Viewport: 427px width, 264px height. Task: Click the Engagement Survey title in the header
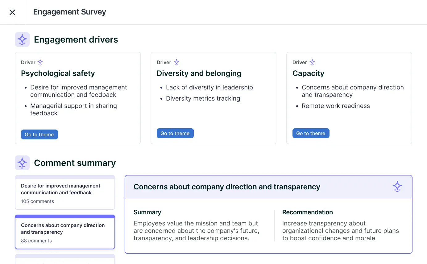(69, 12)
